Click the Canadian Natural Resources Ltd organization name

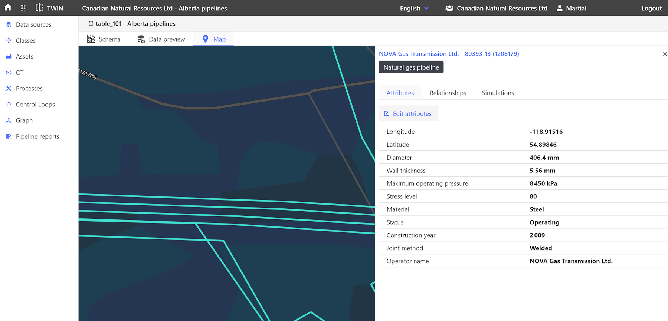pyautogui.click(x=502, y=8)
